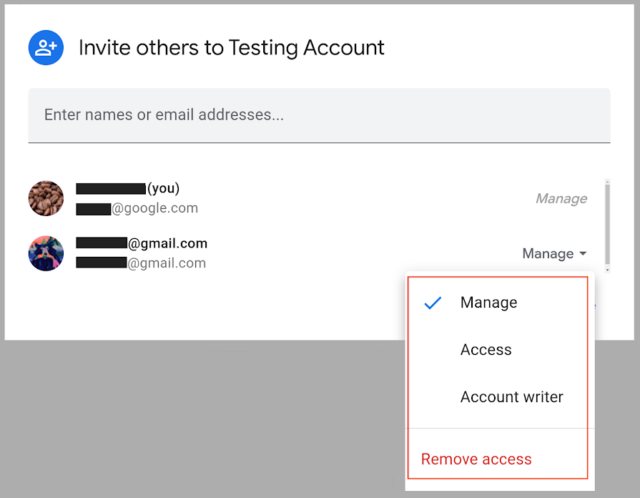
Task: Click the user list scrollbar thumb
Action: 607,224
